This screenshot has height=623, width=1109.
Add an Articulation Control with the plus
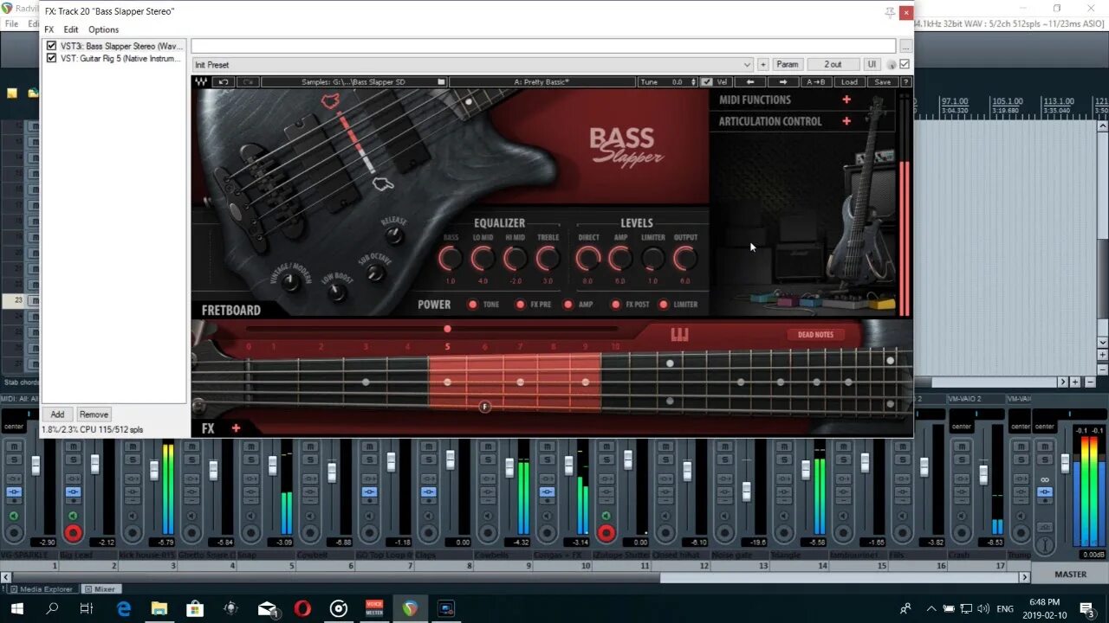coord(846,121)
